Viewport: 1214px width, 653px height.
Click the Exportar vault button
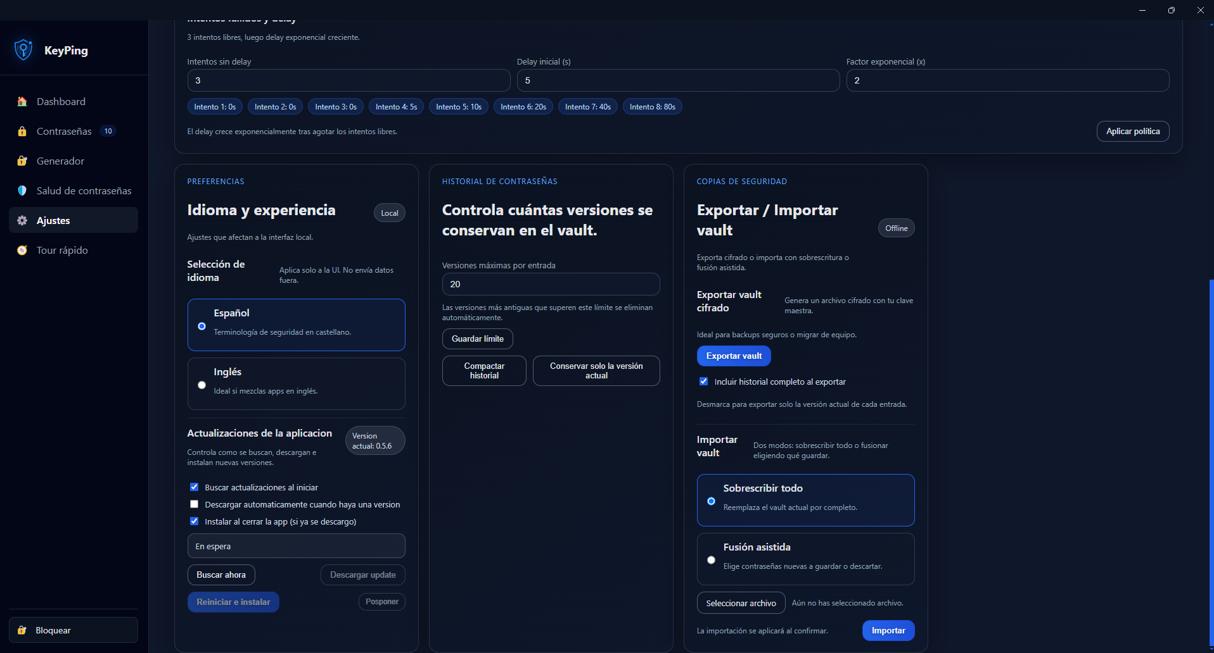(733, 356)
